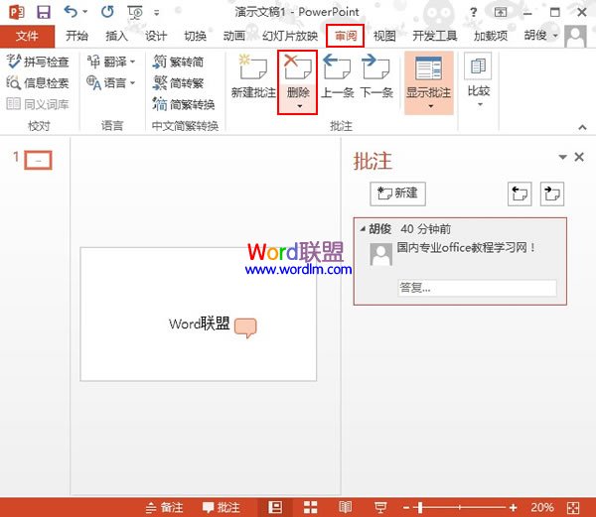Go to 下一条 next comment
This screenshot has height=517, width=596.
click(x=376, y=76)
